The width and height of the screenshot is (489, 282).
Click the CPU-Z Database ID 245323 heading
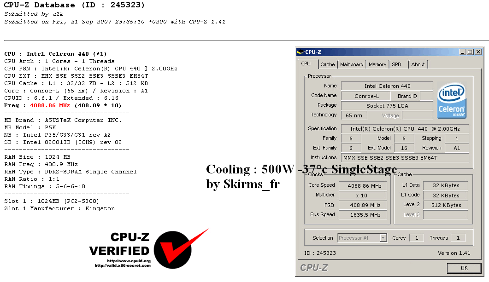pos(75,5)
